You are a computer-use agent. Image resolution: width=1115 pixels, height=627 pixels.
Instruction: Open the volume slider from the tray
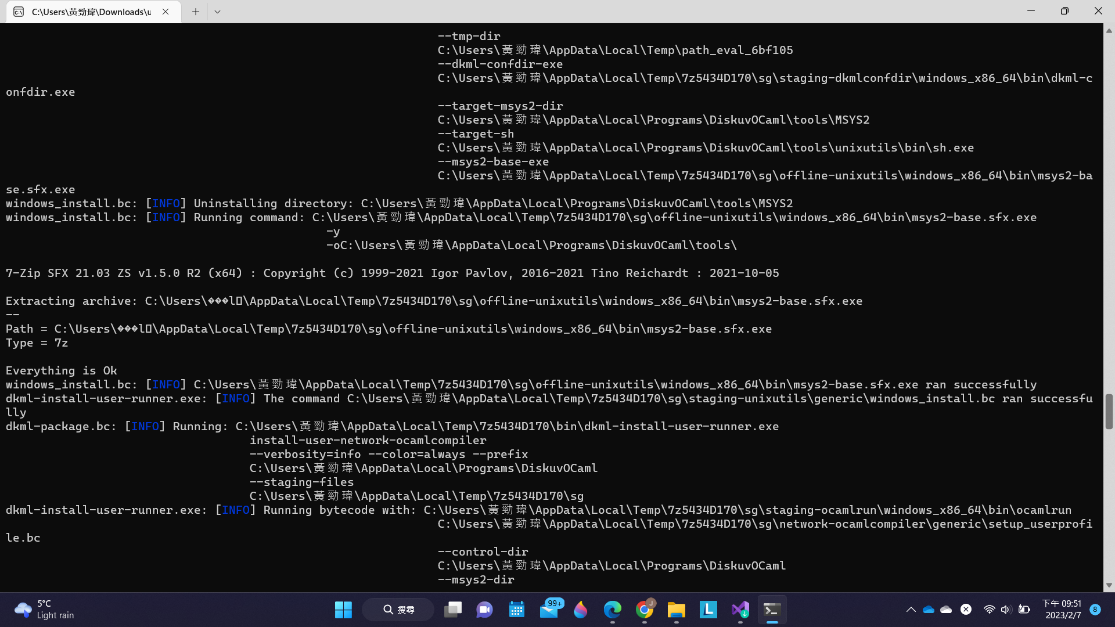click(x=1006, y=610)
